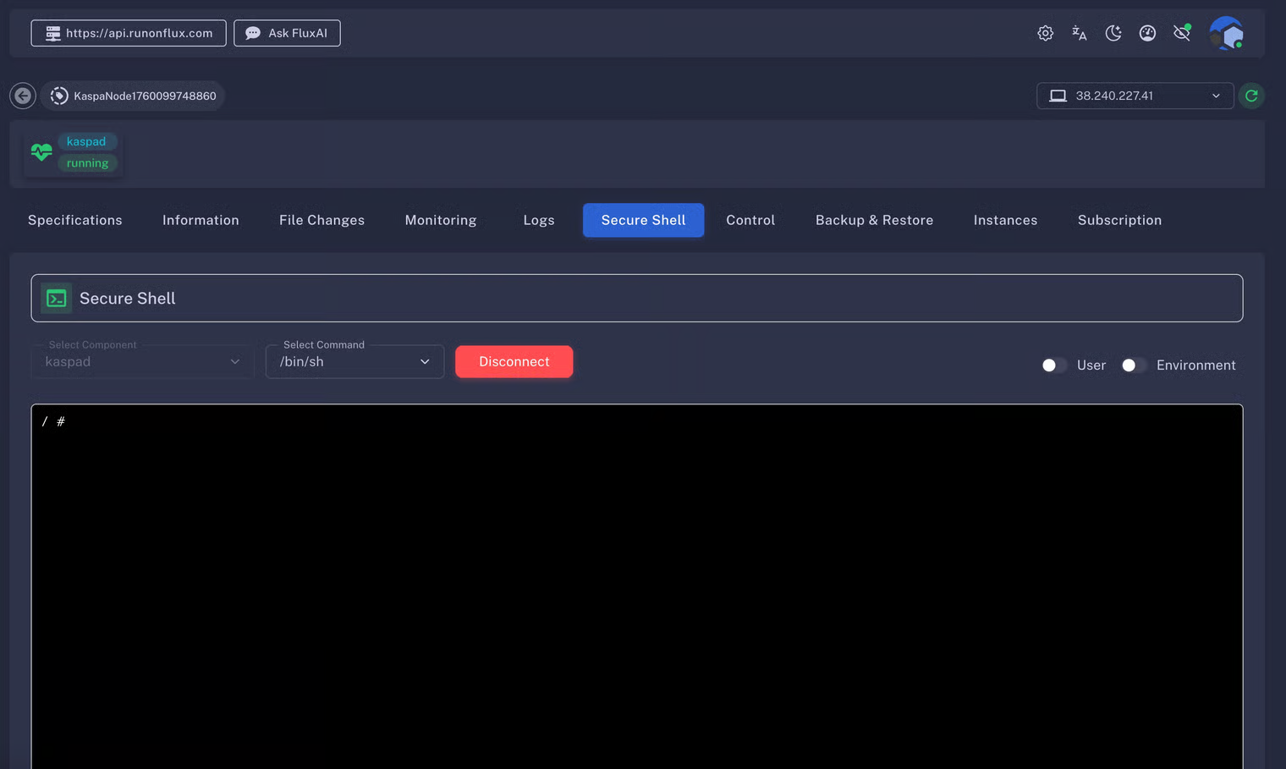Click the green heartbeat health icon

[x=41, y=152]
